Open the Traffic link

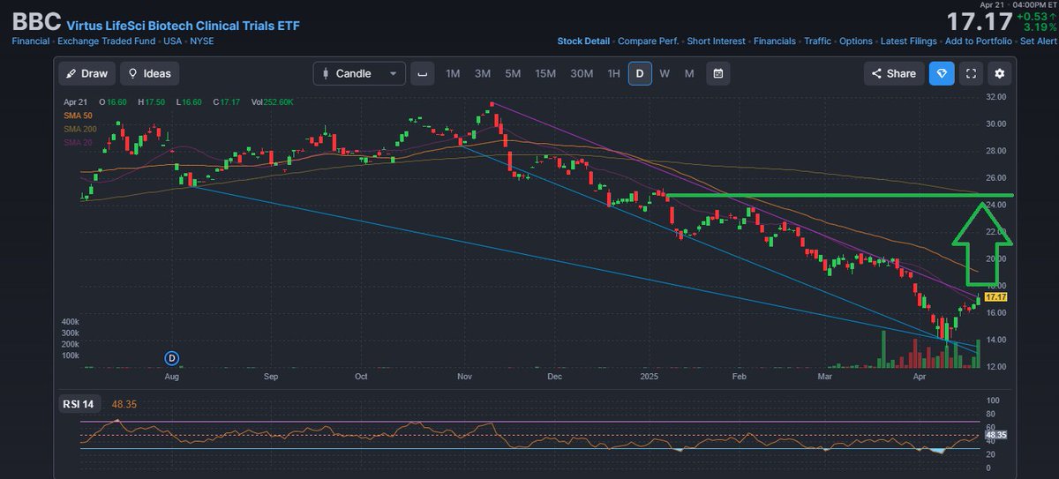[x=818, y=41]
